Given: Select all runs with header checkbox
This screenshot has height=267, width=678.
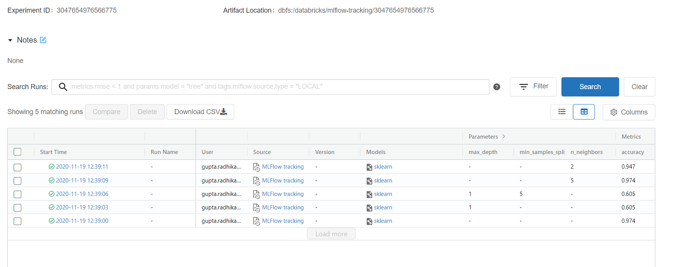Looking at the screenshot, I should pos(17,152).
